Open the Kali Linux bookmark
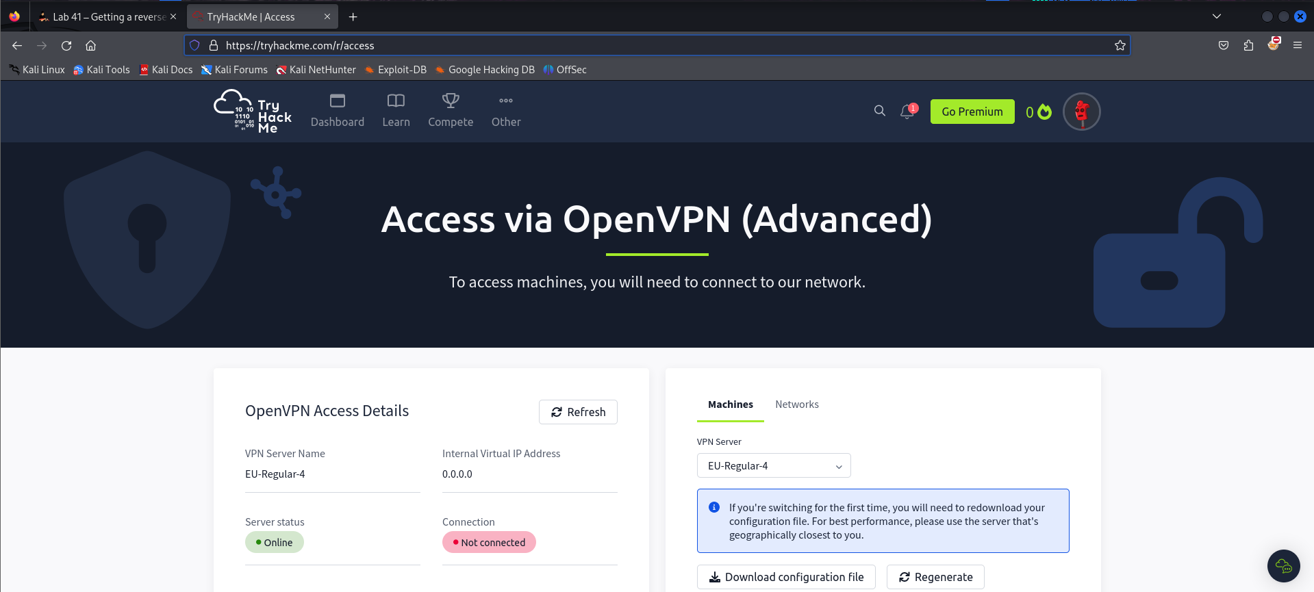 click(37, 70)
